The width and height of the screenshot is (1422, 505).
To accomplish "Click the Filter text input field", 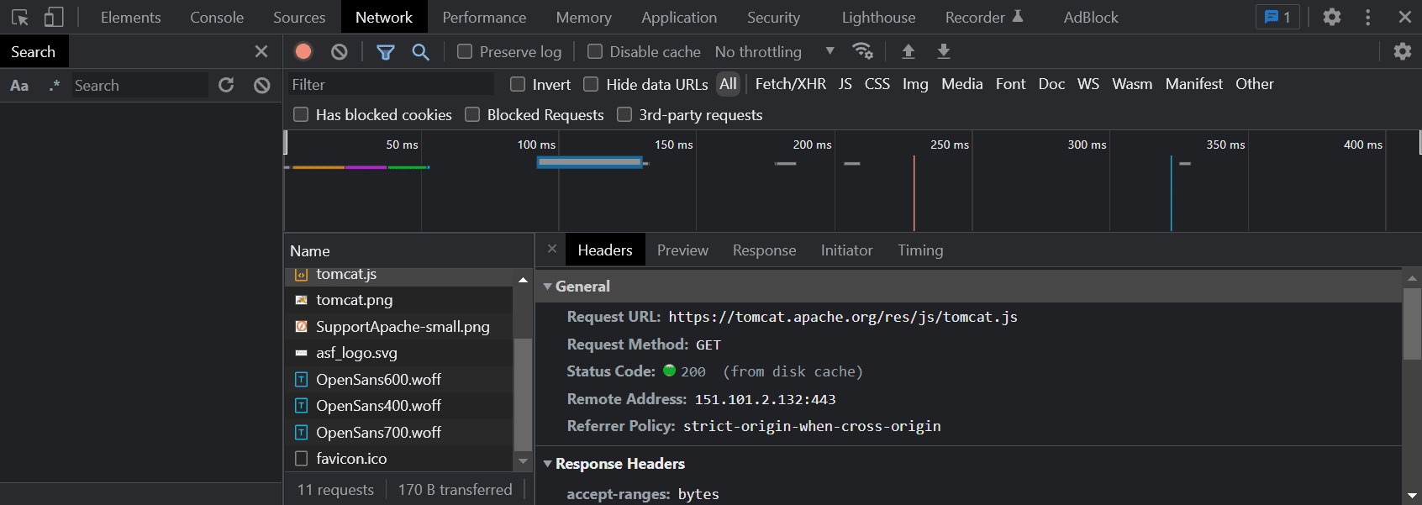I will (x=391, y=85).
